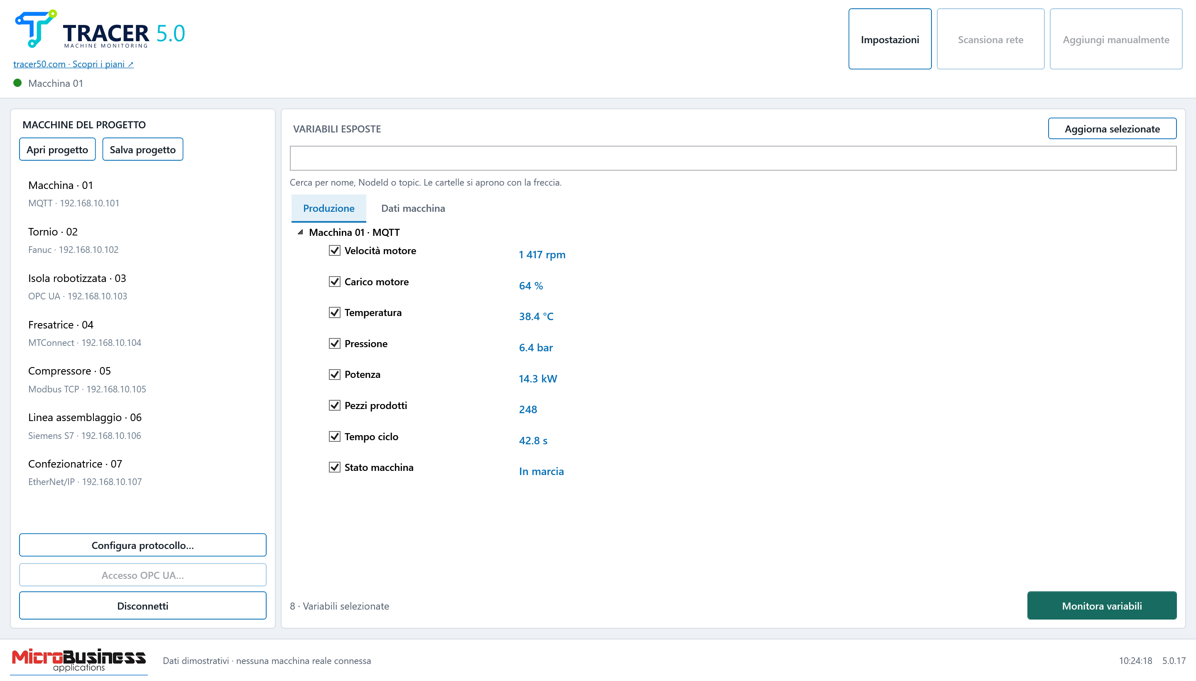Uncheck the Stato macchina checkbox
Image resolution: width=1196 pixels, height=681 pixels.
pos(334,468)
